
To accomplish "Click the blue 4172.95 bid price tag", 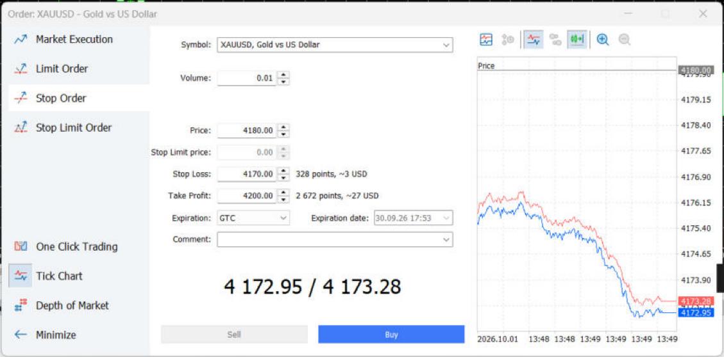I will click(696, 313).
